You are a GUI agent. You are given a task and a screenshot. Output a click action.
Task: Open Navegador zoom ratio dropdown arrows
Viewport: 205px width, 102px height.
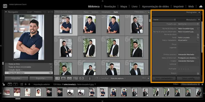point(52,12)
